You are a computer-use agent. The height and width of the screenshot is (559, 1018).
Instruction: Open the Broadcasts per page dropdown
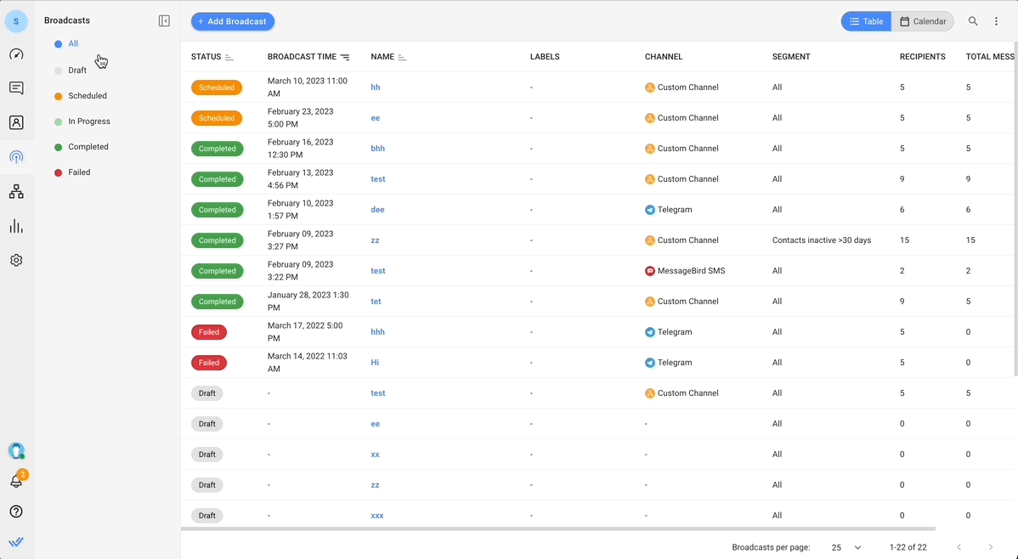click(x=846, y=548)
